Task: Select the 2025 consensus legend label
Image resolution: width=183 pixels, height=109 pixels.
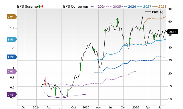Action: [x=117, y=7]
